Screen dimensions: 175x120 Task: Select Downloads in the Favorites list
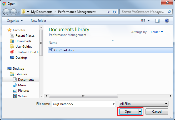coord(23,41)
